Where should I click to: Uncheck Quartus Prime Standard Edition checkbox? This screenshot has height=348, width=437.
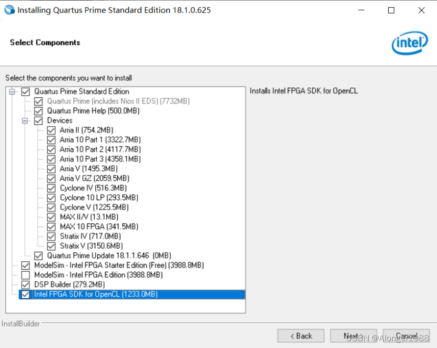click(26, 91)
